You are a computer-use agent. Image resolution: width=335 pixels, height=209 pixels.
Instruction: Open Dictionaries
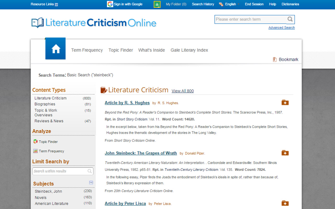(290, 4)
